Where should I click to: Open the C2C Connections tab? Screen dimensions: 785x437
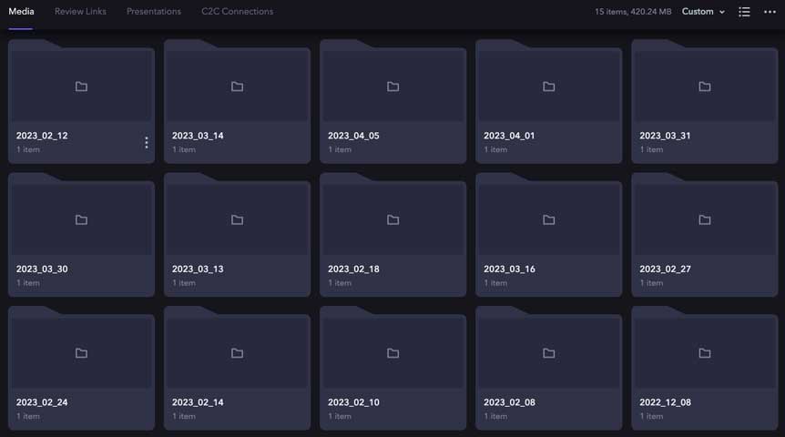click(x=237, y=12)
